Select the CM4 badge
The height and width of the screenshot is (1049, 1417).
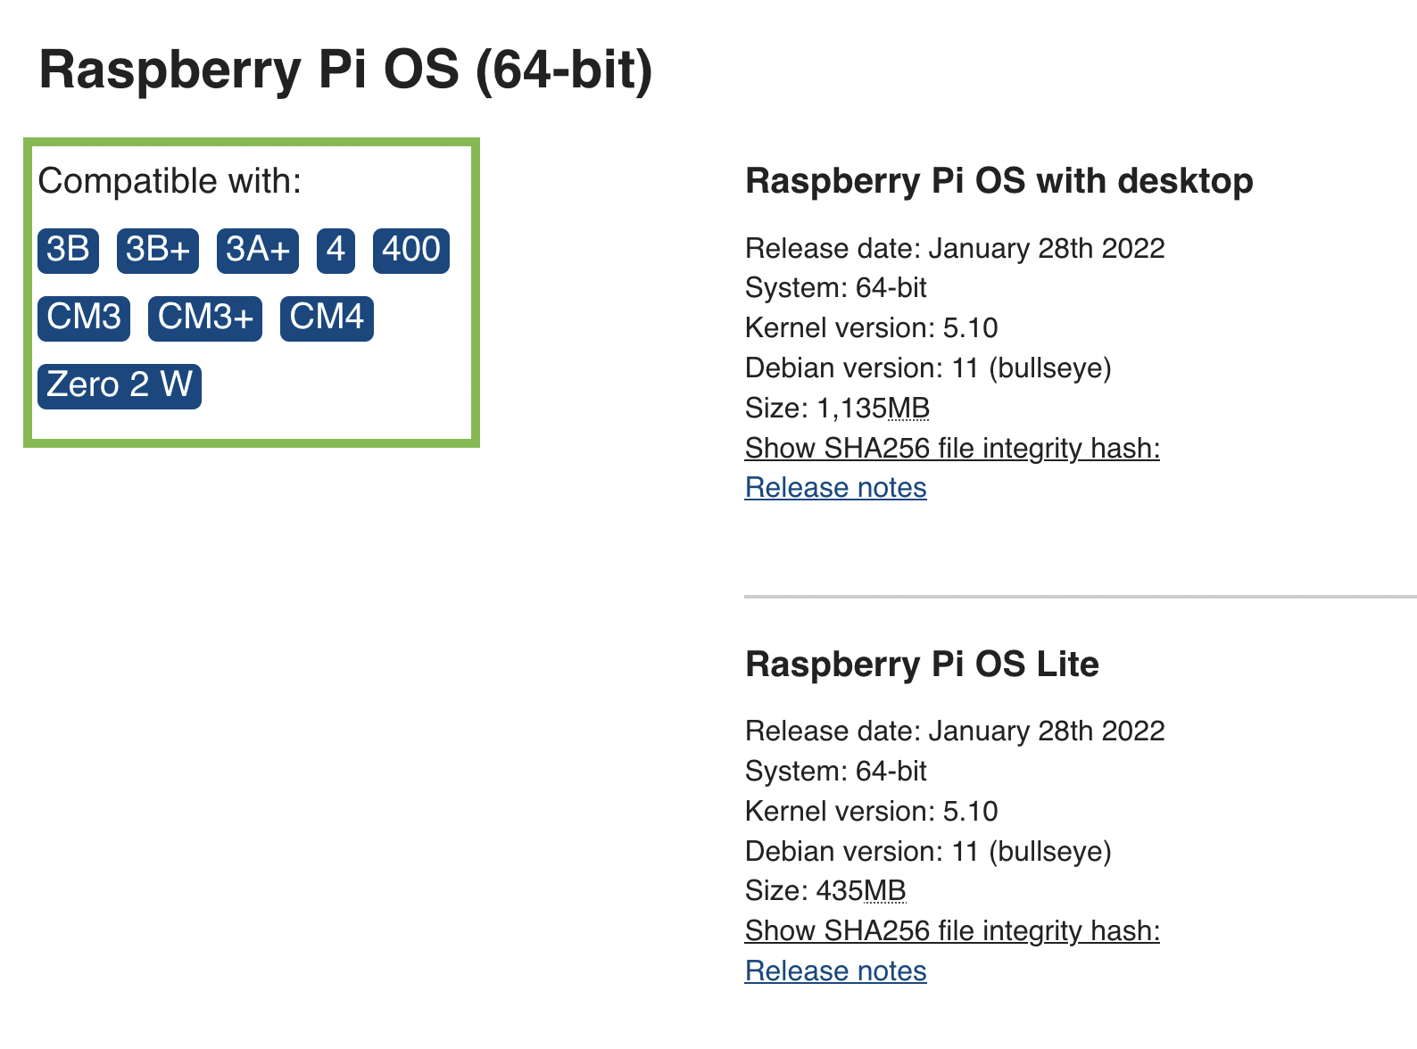327,318
